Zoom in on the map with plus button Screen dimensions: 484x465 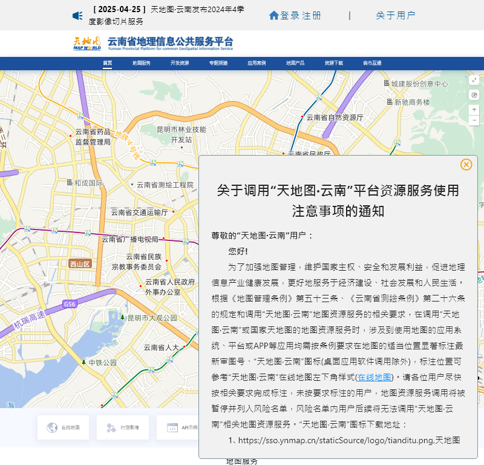(474, 110)
